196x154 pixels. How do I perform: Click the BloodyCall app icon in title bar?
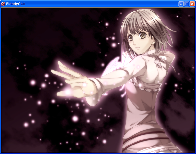[3, 4]
